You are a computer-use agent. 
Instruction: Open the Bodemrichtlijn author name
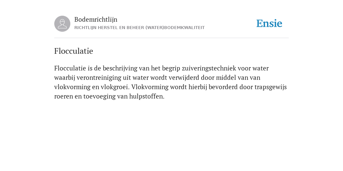pyautogui.click(x=96, y=19)
